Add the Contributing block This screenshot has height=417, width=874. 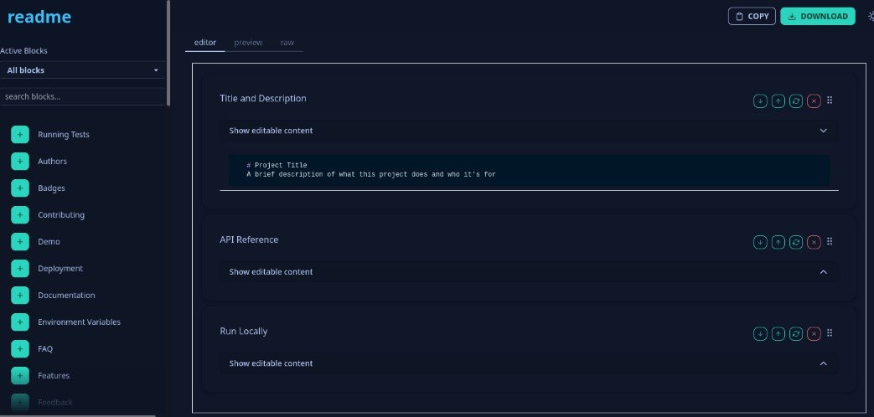point(20,214)
